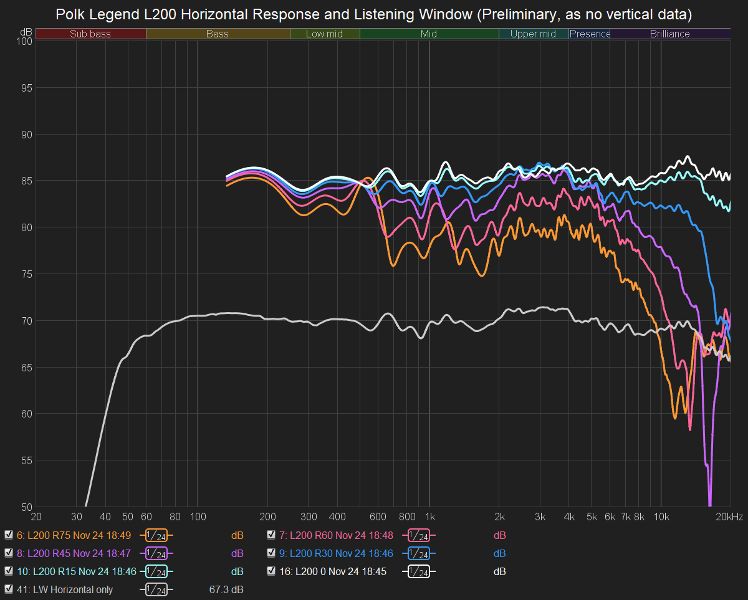748x600 pixels.
Task: Select the Bass frequency band
Action: tap(218, 34)
